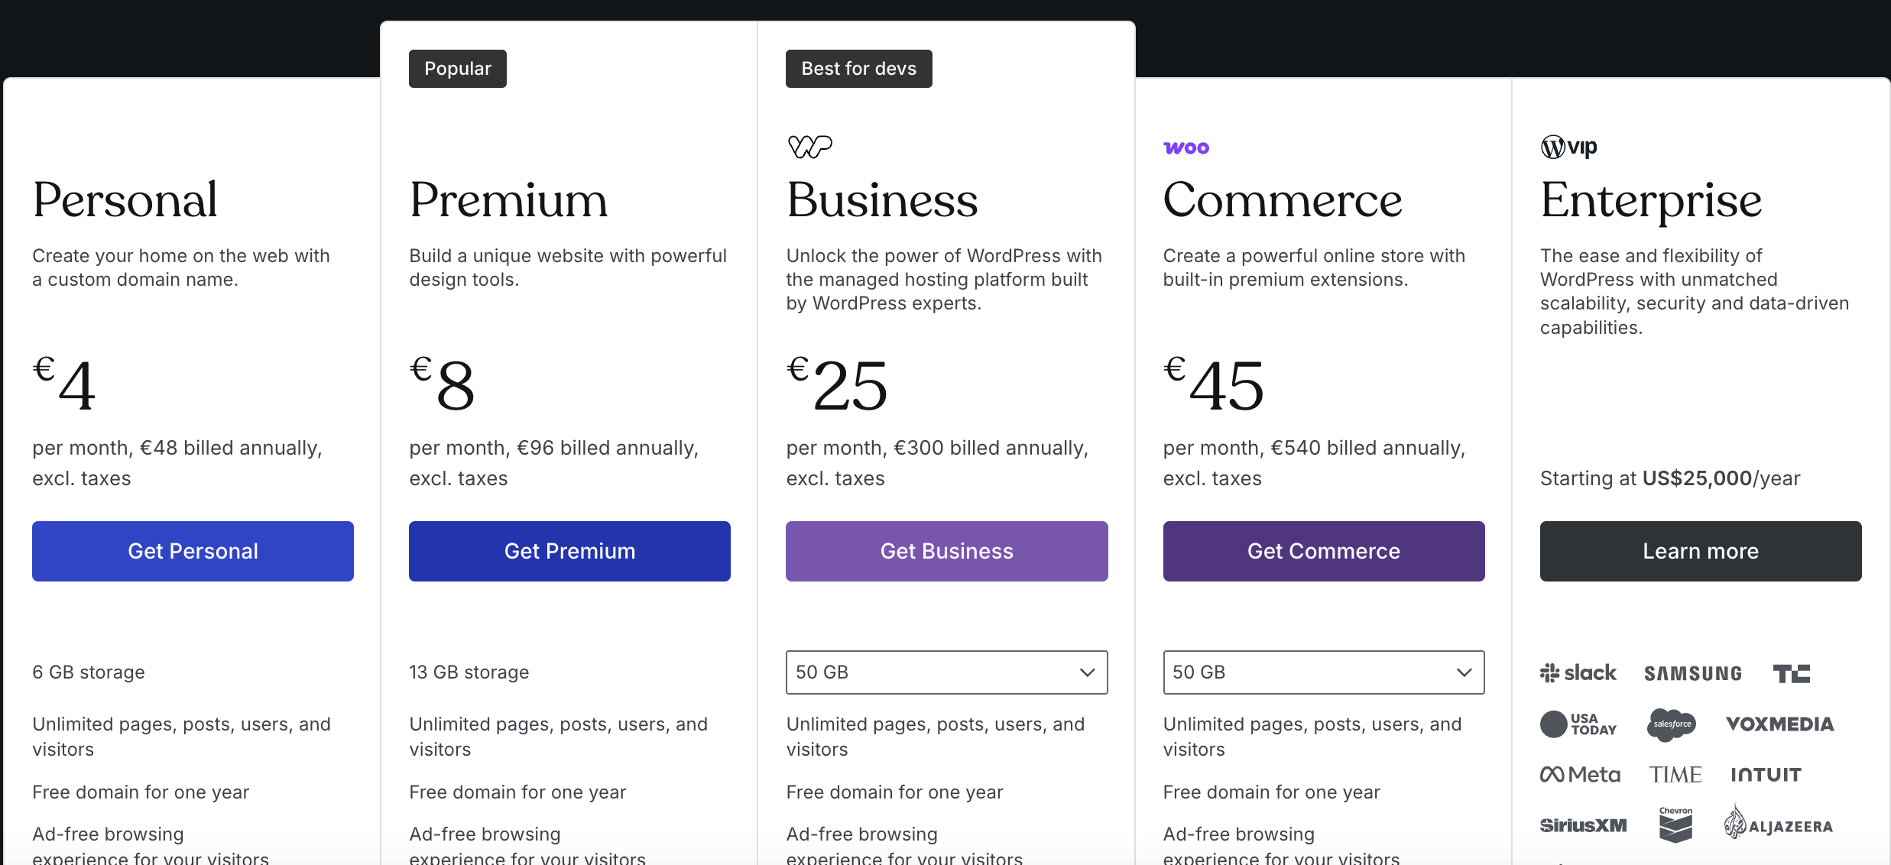The image size is (1891, 865).
Task: Click the WordPress VIP logo
Action: click(x=1568, y=146)
